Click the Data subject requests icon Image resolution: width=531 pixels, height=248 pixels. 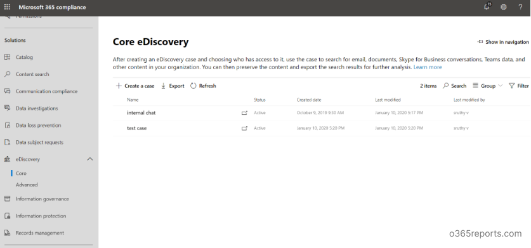click(7, 142)
